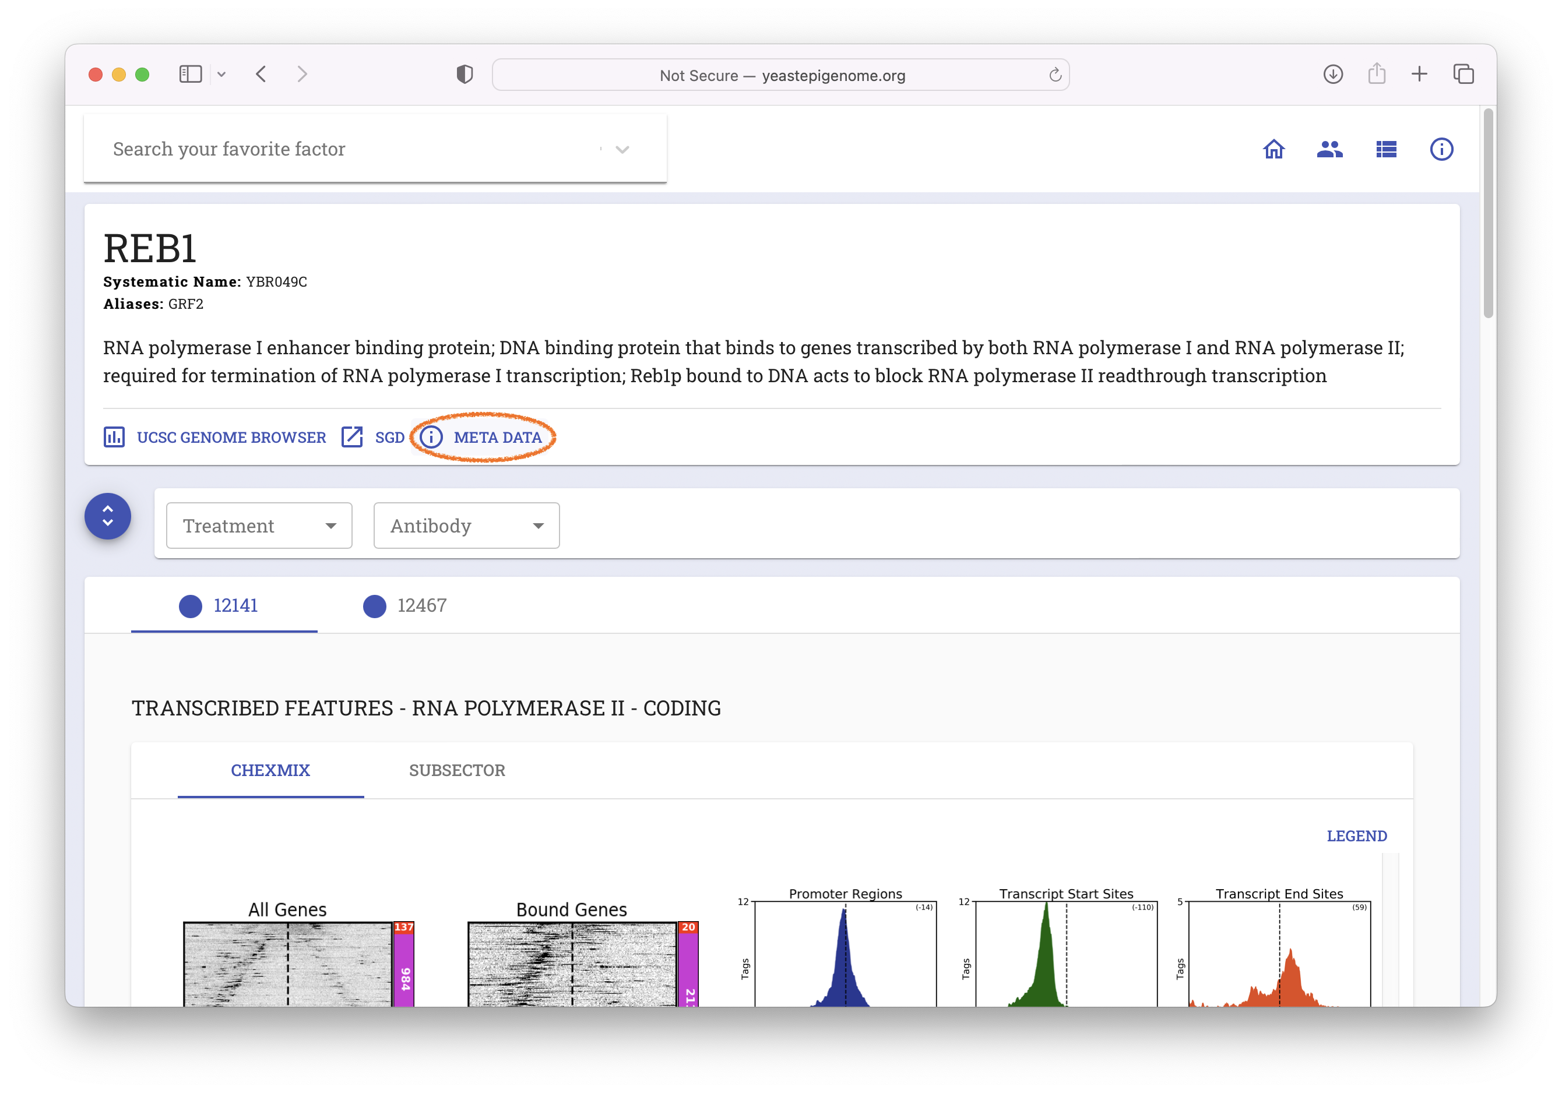Click the round expand/collapse toggle button
Screen dimensions: 1562x1093
(107, 516)
